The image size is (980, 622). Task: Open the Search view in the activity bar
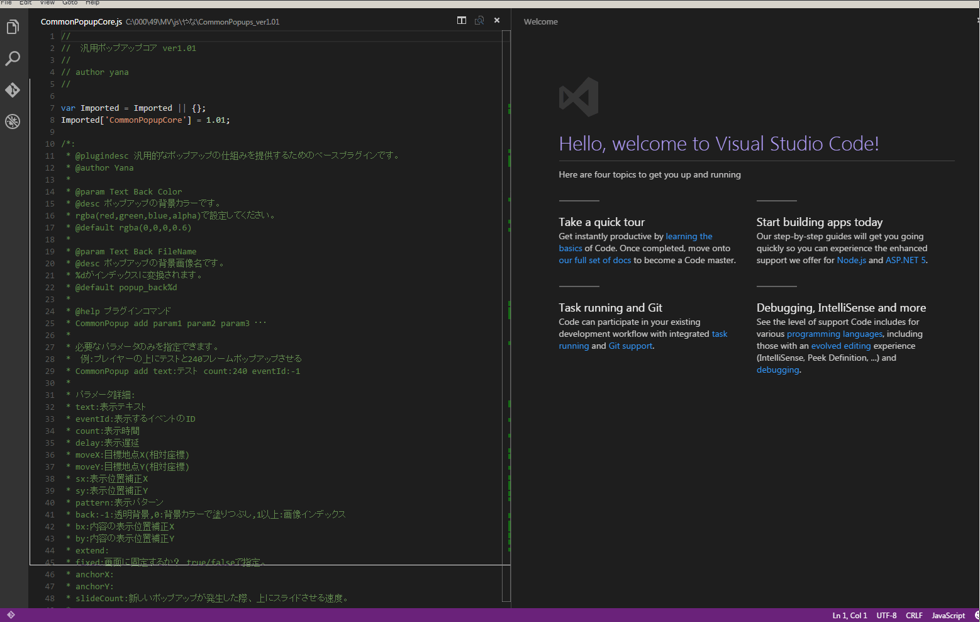[13, 59]
